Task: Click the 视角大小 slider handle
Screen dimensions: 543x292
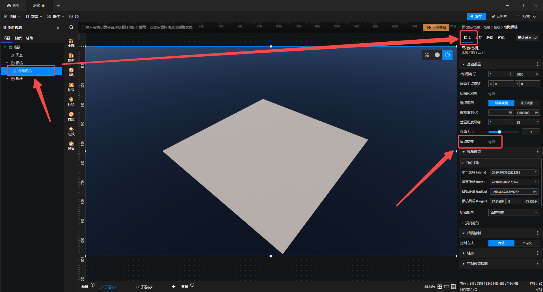Action: pos(499,132)
